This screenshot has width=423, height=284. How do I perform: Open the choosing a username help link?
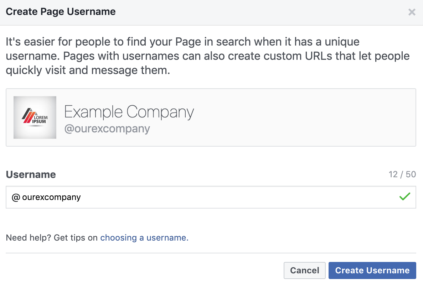coord(144,237)
